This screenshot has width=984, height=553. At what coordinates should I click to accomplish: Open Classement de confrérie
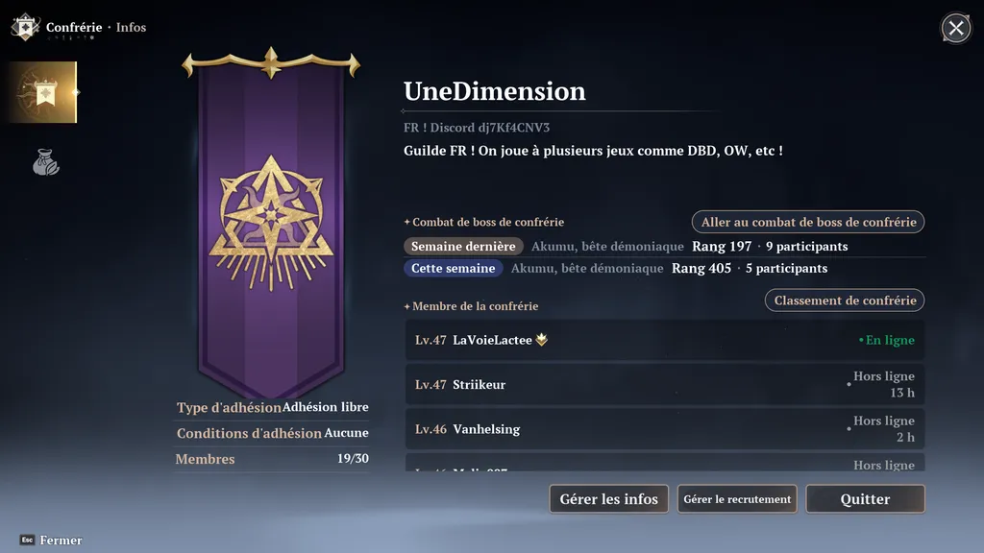pyautogui.click(x=845, y=301)
